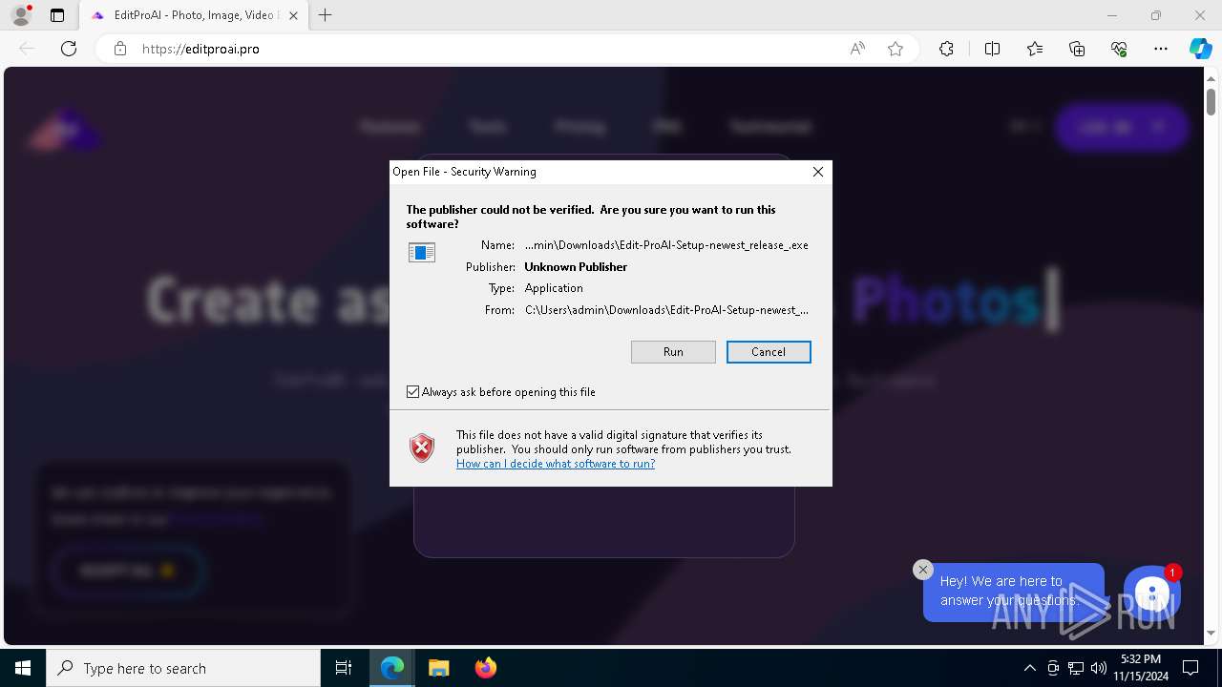
Task: Open How can I decide what software to run link
Action: (556, 464)
